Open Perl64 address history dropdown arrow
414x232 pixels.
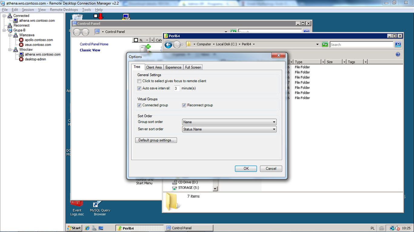click(317, 44)
